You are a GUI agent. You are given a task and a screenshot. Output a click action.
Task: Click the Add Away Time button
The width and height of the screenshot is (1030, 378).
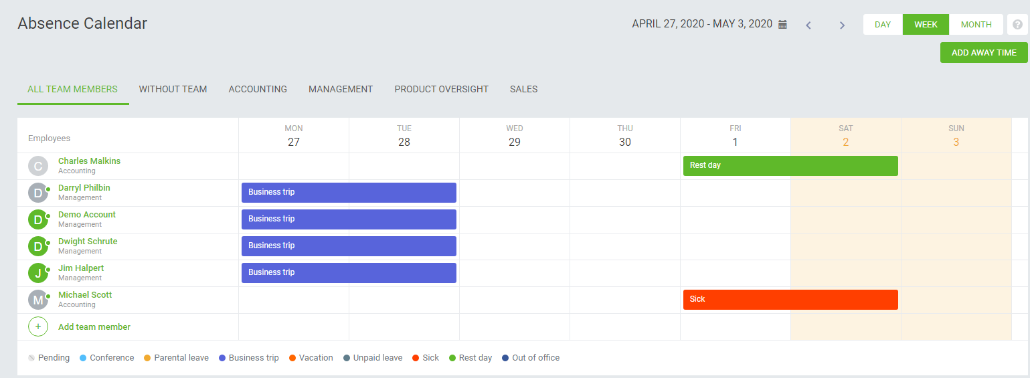point(984,52)
